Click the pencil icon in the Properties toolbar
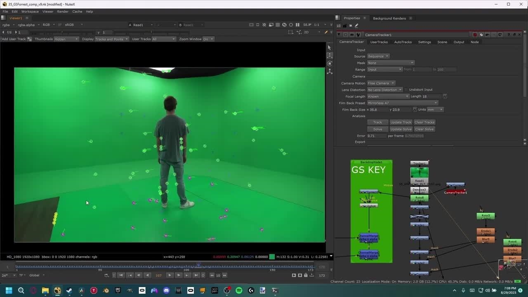The height and width of the screenshot is (297, 528). [x=356, y=26]
